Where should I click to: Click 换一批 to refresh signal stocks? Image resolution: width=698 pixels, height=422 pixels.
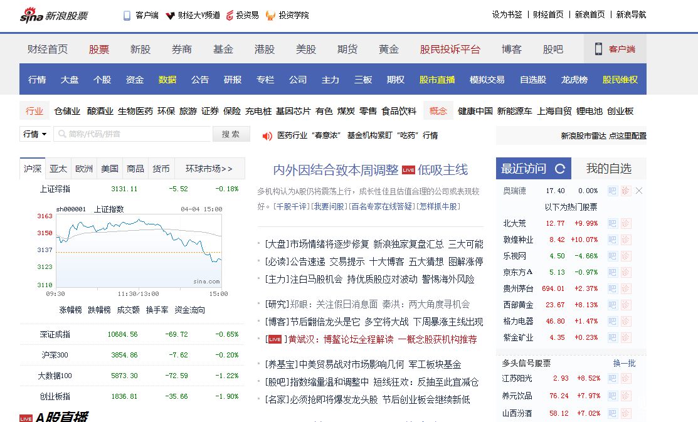(x=624, y=363)
